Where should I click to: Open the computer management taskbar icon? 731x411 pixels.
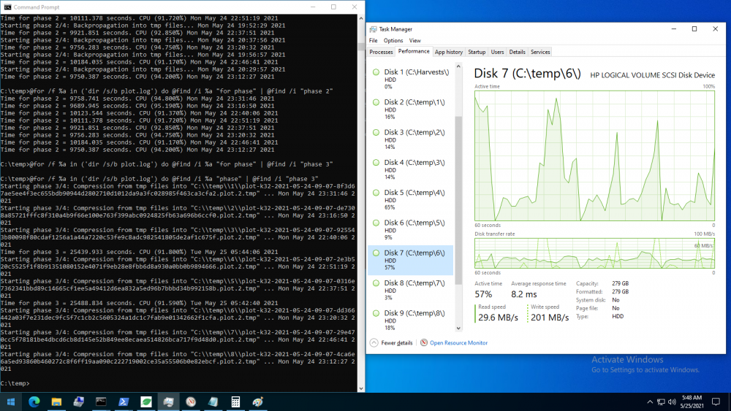pos(79,402)
